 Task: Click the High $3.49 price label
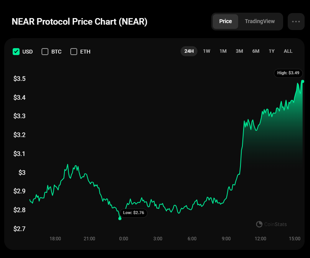[288, 73]
